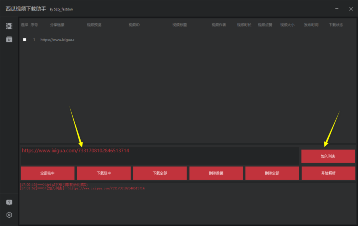
Task: Click the 删除全部 button
Action: [x=272, y=173]
